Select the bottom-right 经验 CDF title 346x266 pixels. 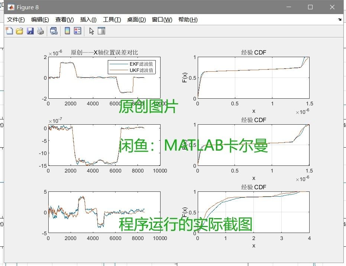[253, 187]
